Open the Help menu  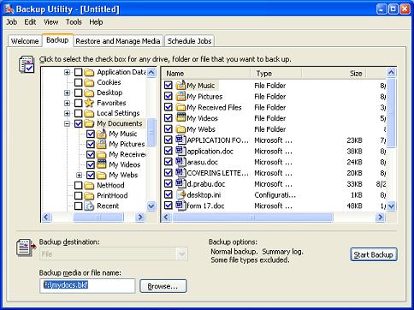point(96,22)
